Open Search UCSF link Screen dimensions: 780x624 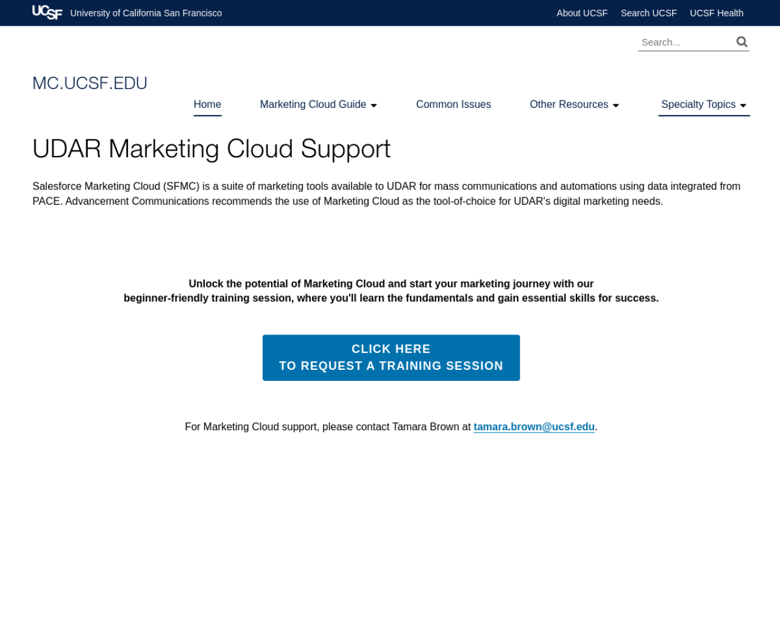tap(648, 13)
